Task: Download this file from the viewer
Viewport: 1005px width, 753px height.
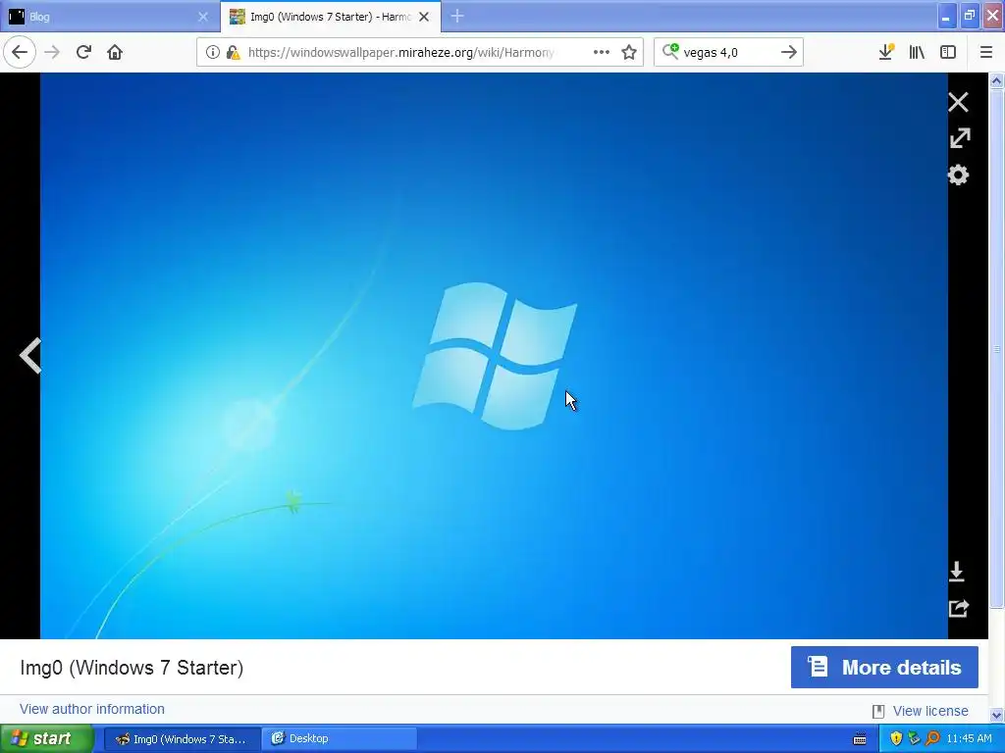Action: [956, 572]
